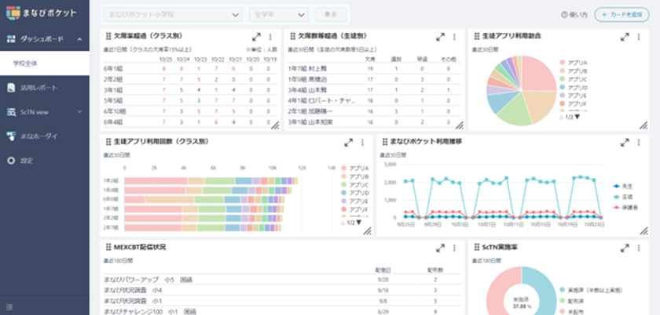Maximize the ScTN実施率 card
This screenshot has width=660, height=315.
tap(625, 248)
